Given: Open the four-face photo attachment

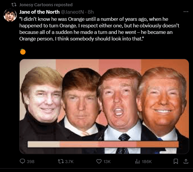Looking at the screenshot, I should [104, 98].
